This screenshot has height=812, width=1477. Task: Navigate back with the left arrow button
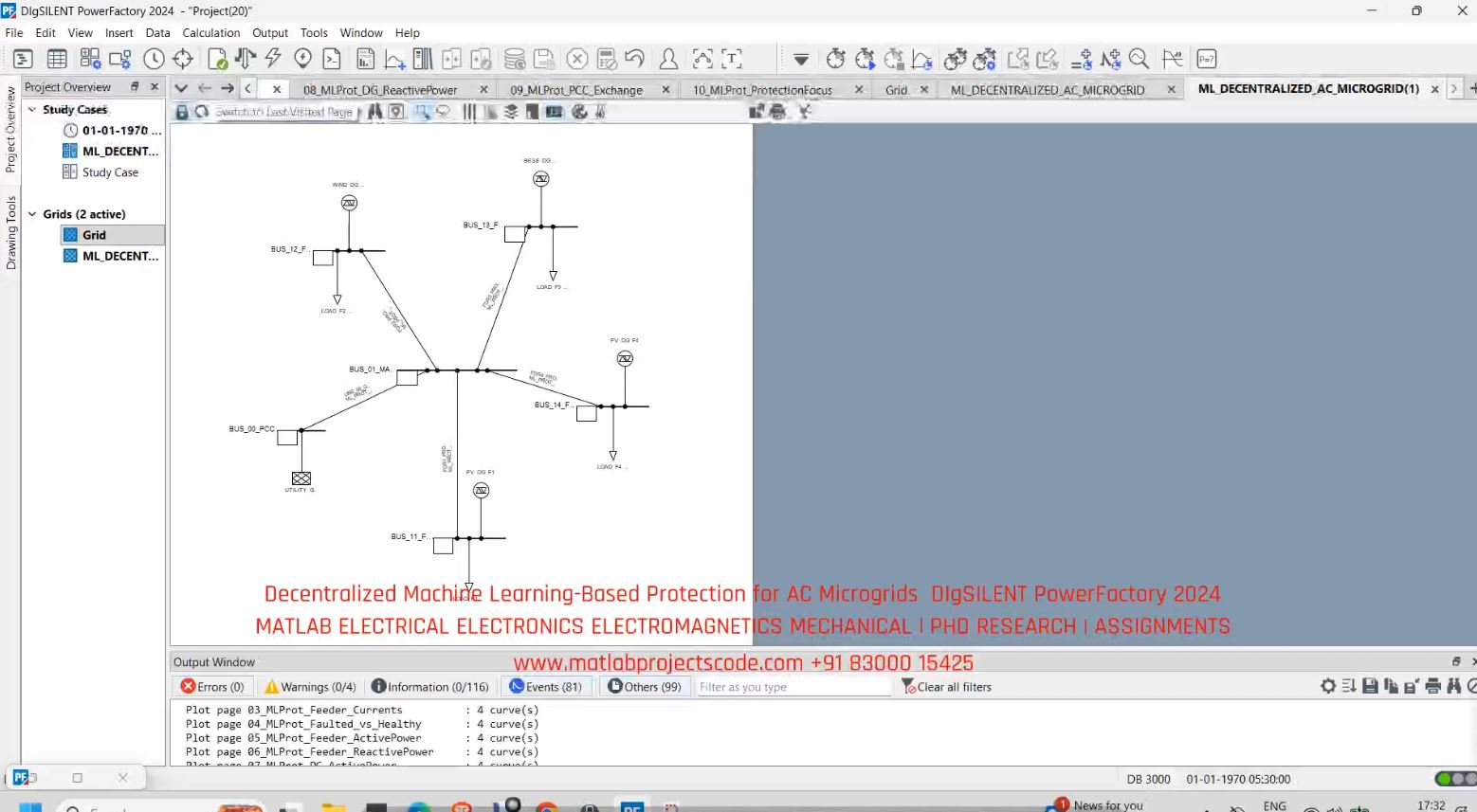[x=204, y=88]
